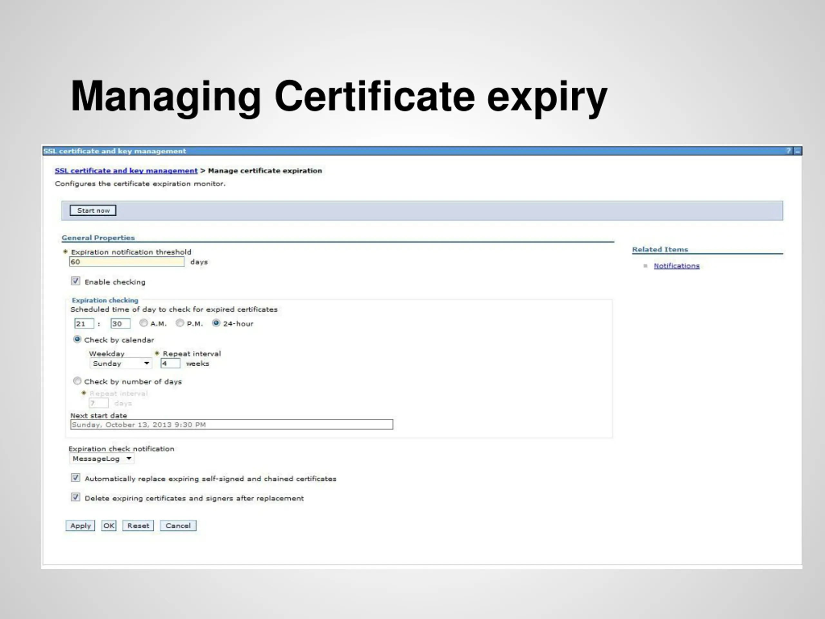Select Check by calendar option
The width and height of the screenshot is (825, 619).
pos(77,339)
